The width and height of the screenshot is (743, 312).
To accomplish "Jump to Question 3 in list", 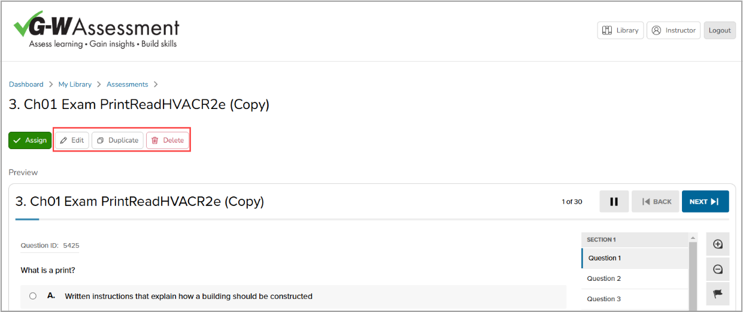I will (x=635, y=299).
